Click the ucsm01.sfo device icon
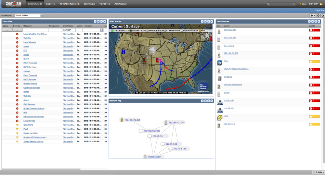This screenshot has width=325, height=175. 219,102
